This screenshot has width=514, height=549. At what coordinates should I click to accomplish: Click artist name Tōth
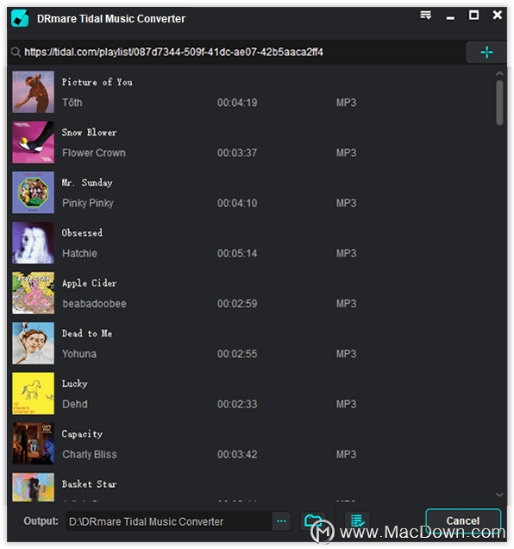[72, 103]
